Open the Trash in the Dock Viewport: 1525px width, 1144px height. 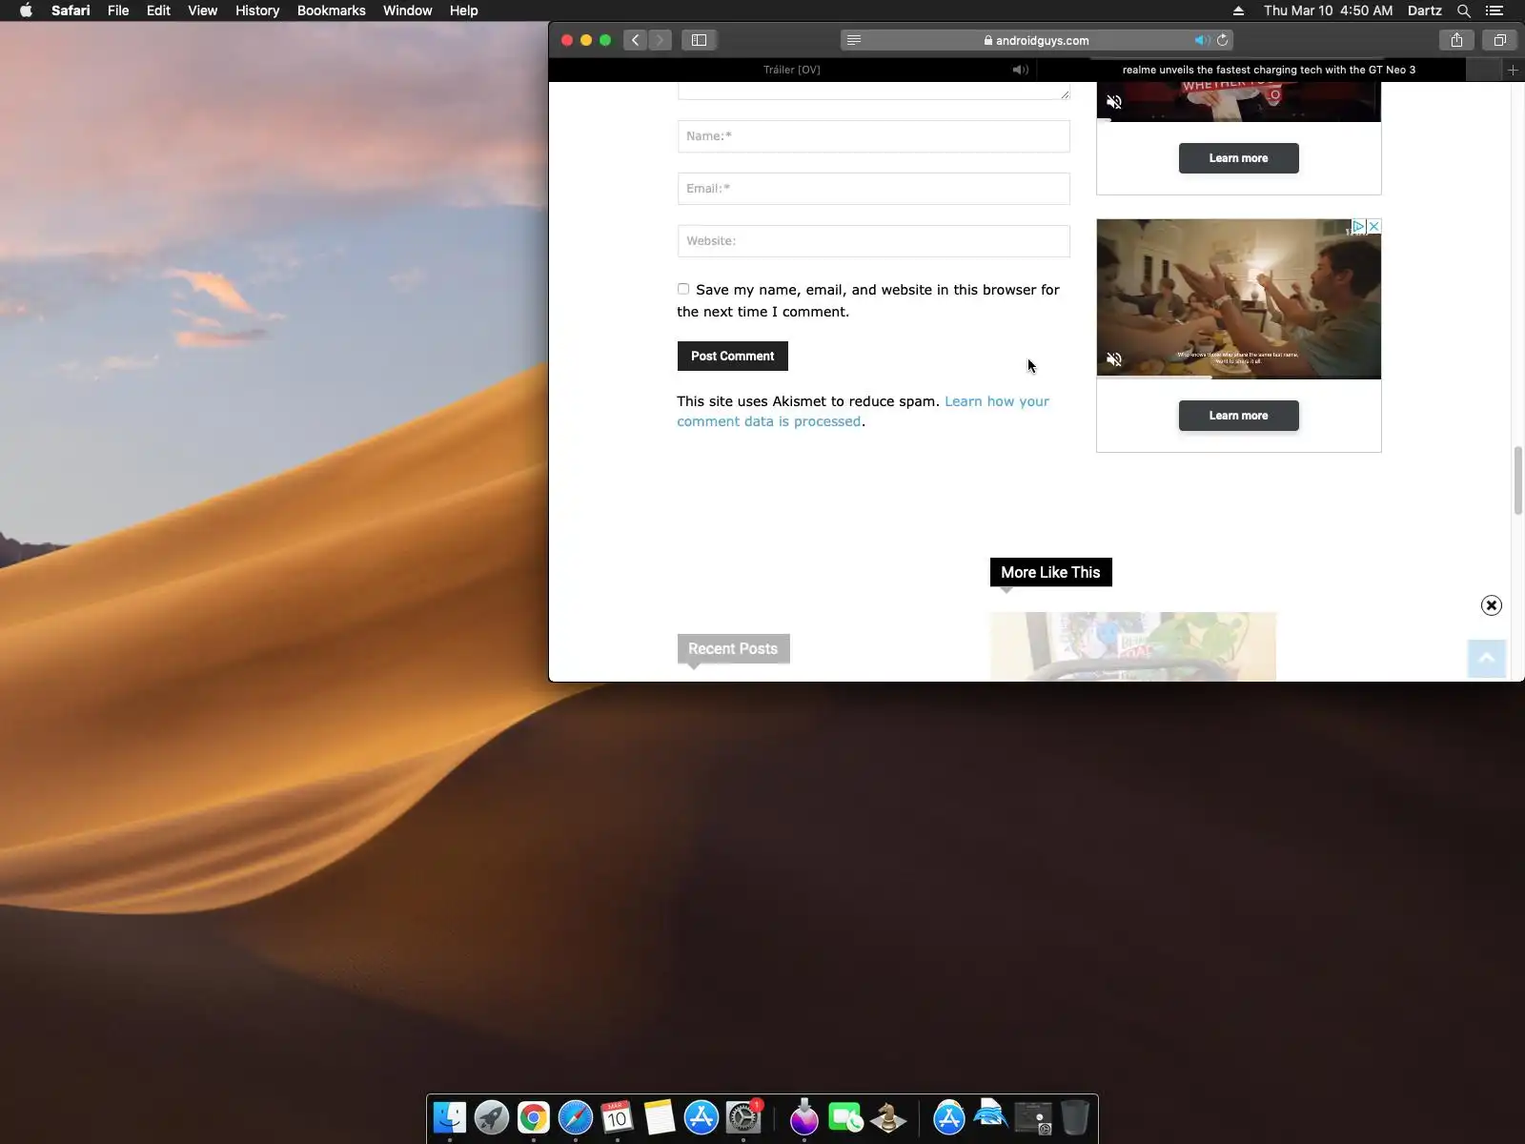coord(1075,1117)
